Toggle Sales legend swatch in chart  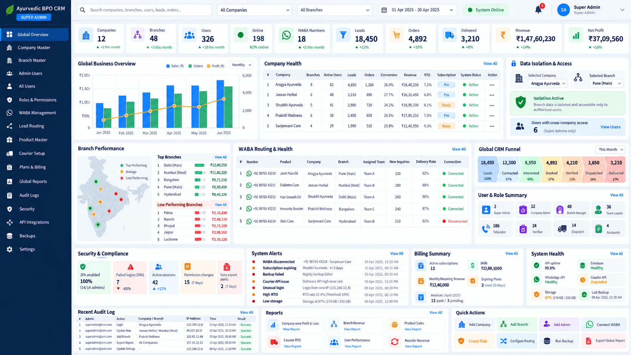click(x=168, y=66)
